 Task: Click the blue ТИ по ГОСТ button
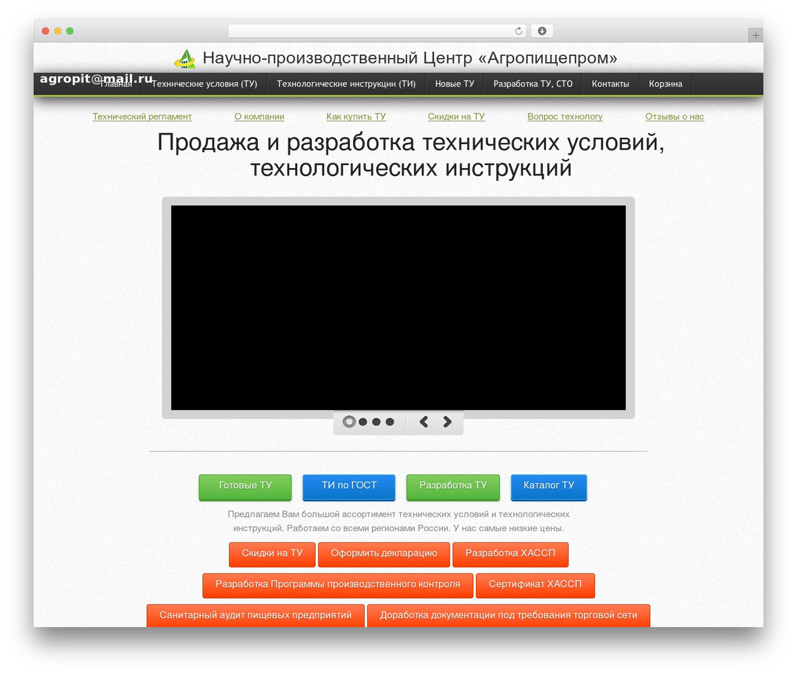pyautogui.click(x=349, y=487)
